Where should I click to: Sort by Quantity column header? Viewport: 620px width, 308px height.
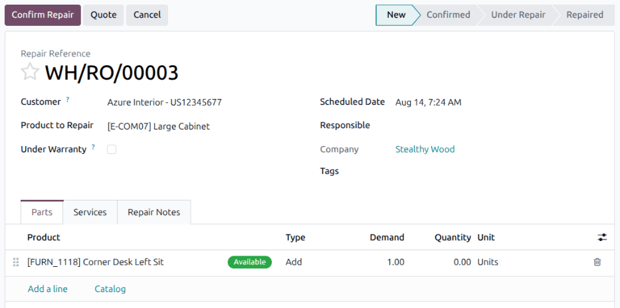[x=453, y=238]
